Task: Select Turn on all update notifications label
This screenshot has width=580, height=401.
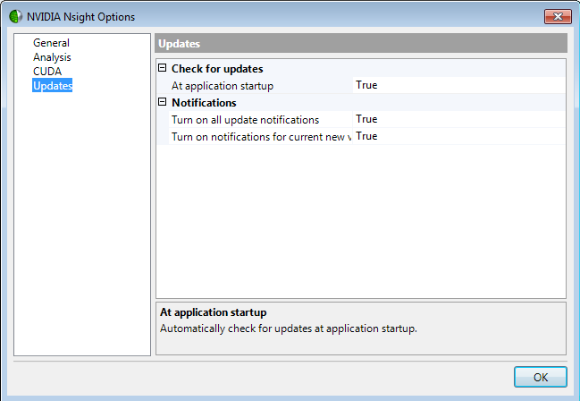Action: pos(245,120)
